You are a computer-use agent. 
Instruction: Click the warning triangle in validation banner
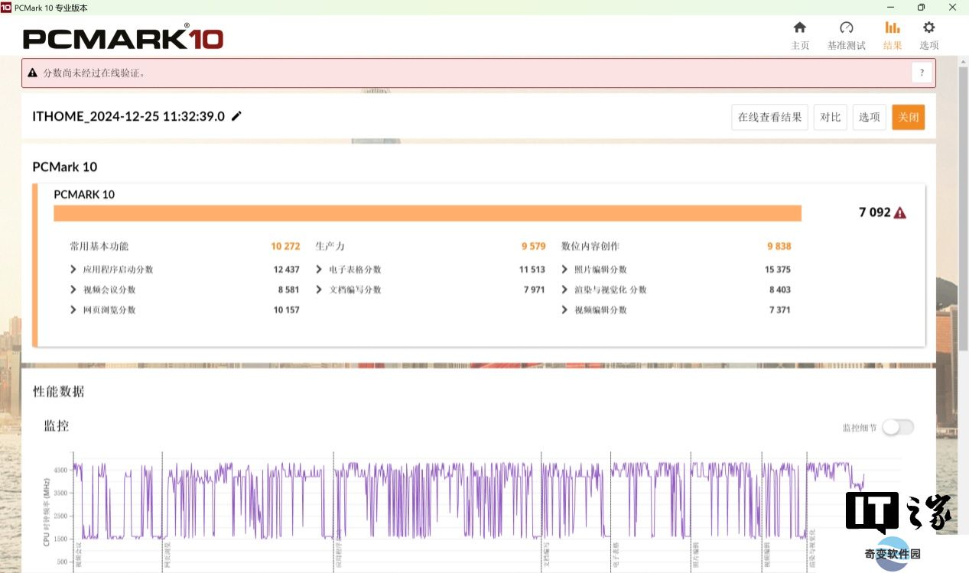pos(32,73)
